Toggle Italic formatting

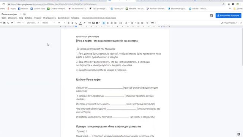[73, 23]
